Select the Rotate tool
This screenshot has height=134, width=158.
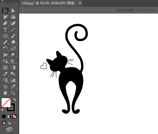point(5,49)
